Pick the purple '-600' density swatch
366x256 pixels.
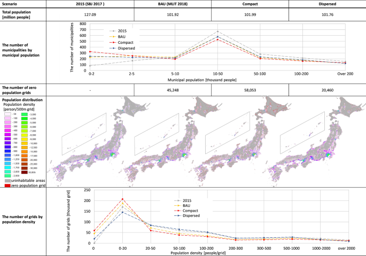coord(7,139)
